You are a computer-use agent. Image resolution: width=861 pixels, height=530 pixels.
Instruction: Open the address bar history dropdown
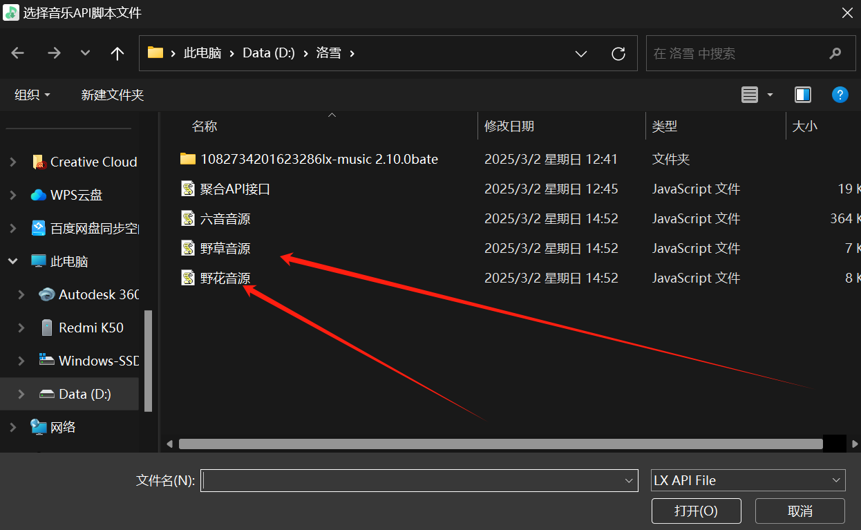click(x=581, y=53)
